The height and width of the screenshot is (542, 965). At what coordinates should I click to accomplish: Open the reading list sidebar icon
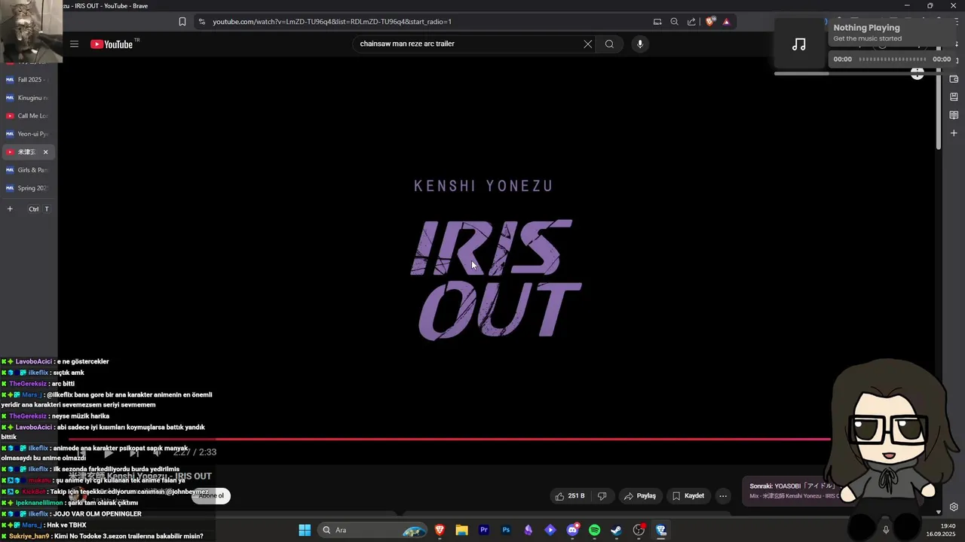point(954,115)
